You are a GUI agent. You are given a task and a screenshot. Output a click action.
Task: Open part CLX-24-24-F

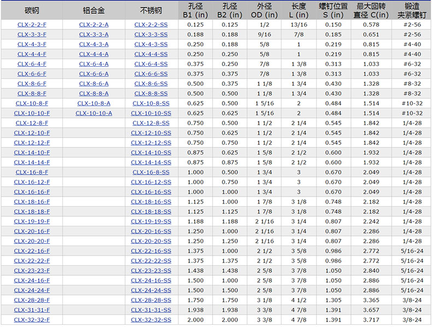click(32, 290)
